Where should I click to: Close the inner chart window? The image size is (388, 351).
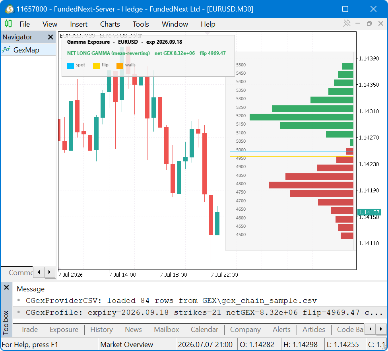381,23
